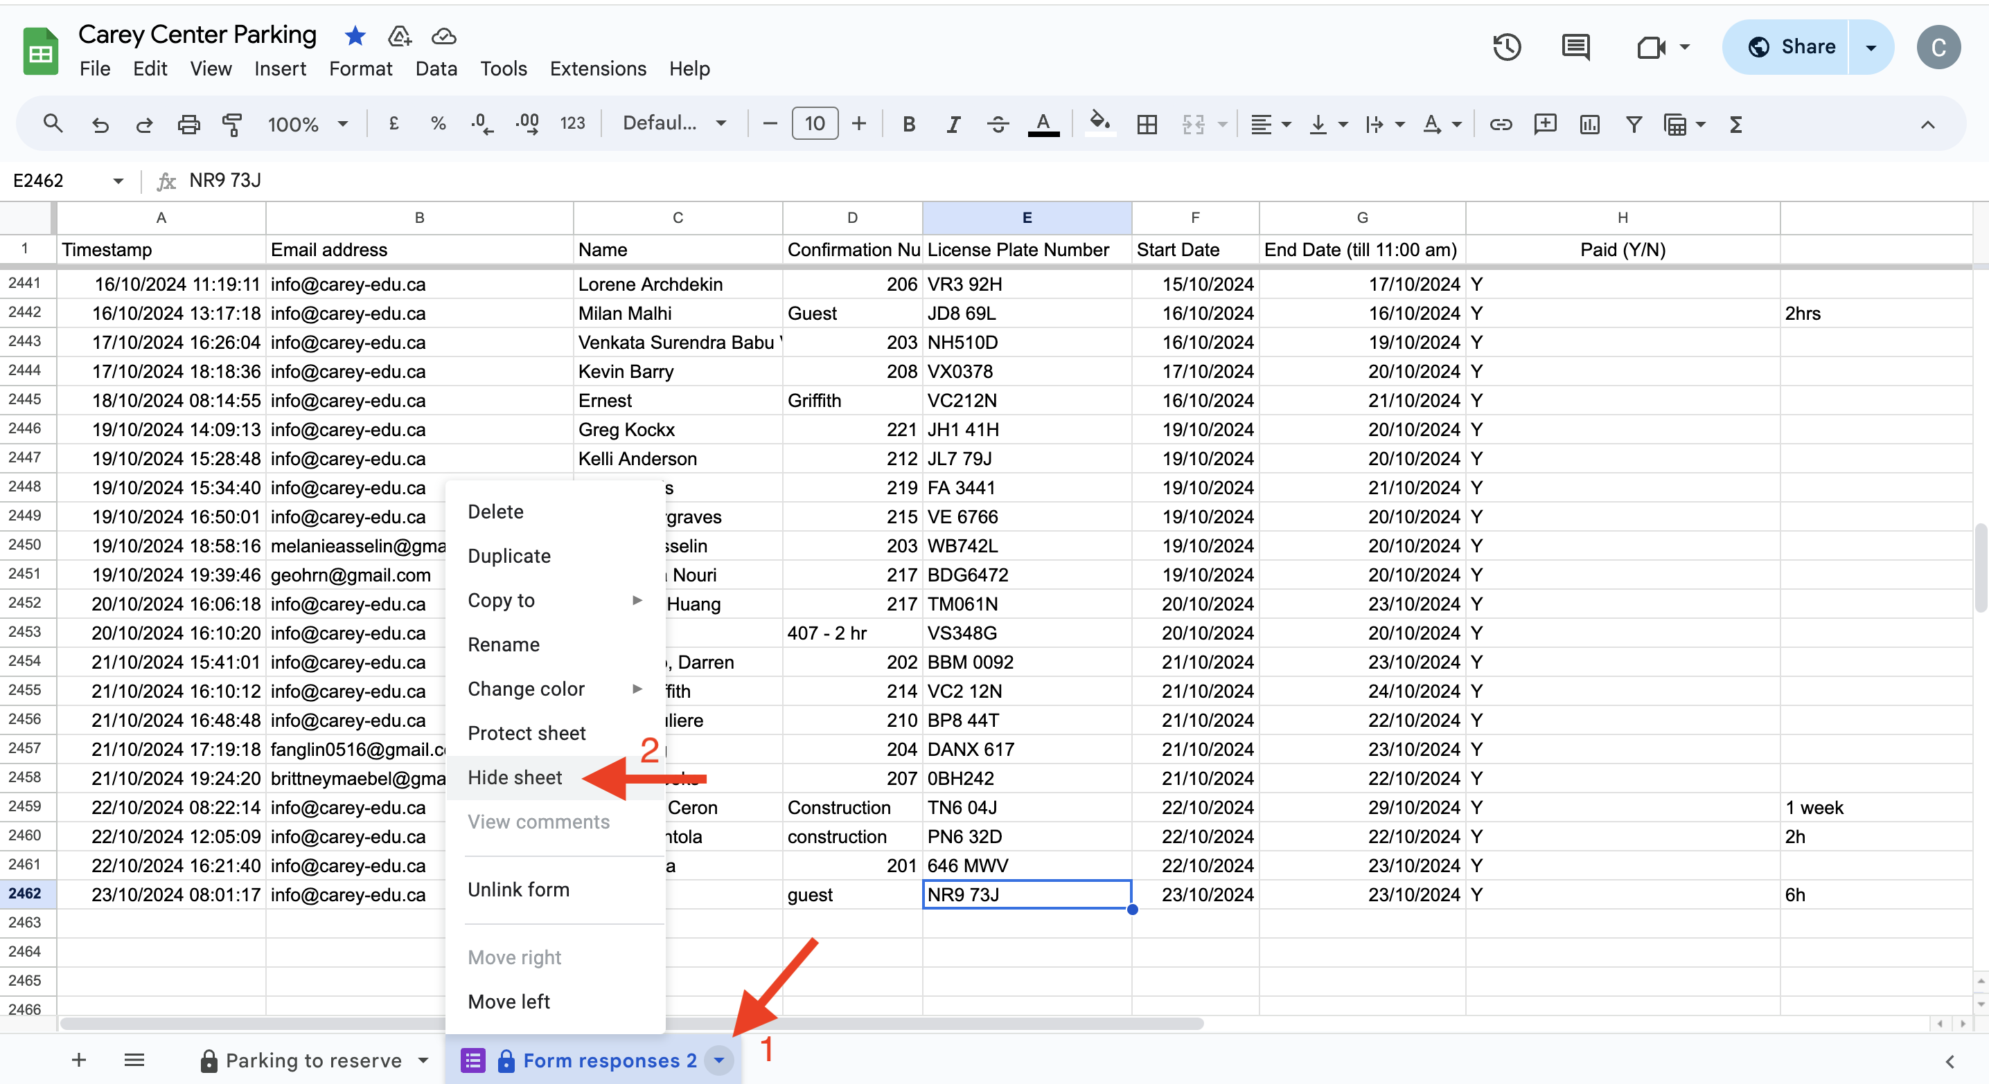Click the font size input field
The width and height of the screenshot is (1989, 1084).
pyautogui.click(x=815, y=123)
